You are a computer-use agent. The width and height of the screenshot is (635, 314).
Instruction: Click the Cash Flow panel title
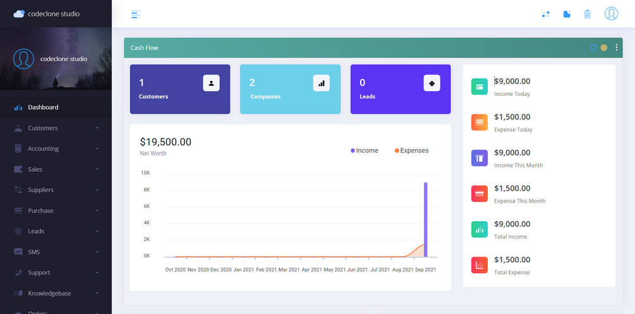click(x=144, y=47)
